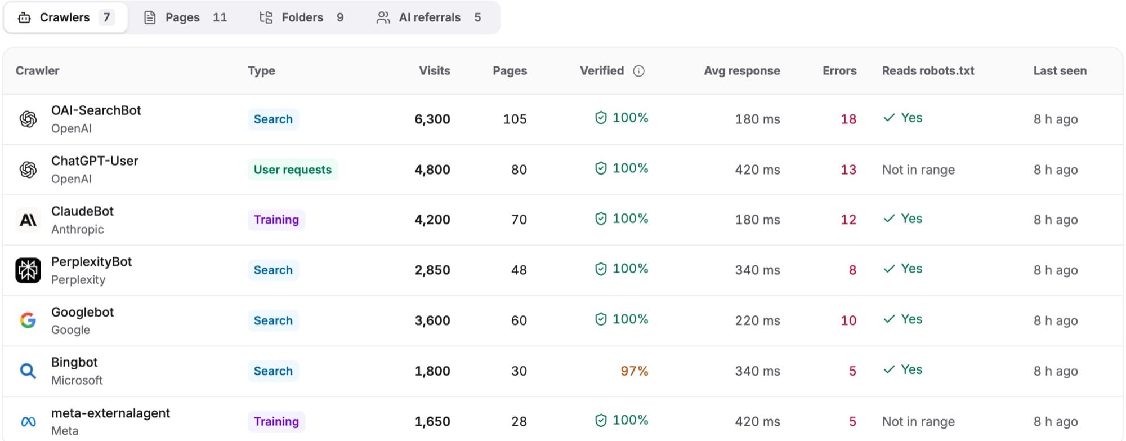Click the OpenAI logo beside OAI-SearchBot
Image resolution: width=1126 pixels, height=441 pixels.
point(28,119)
